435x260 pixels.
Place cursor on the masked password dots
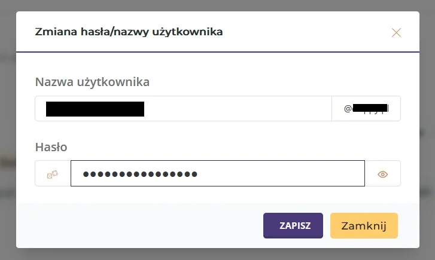pyautogui.click(x=140, y=174)
